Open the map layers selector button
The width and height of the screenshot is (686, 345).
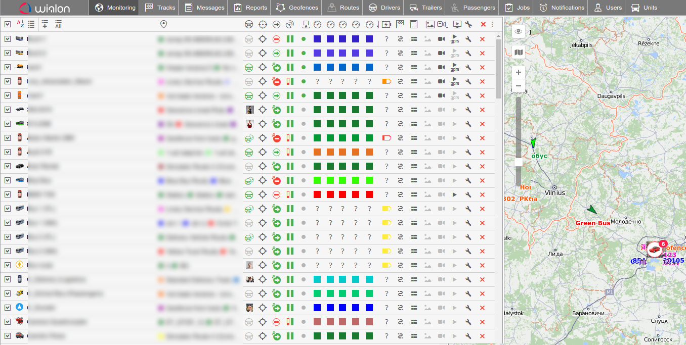518,52
